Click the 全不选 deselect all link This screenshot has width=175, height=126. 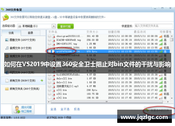click(x=65, y=109)
